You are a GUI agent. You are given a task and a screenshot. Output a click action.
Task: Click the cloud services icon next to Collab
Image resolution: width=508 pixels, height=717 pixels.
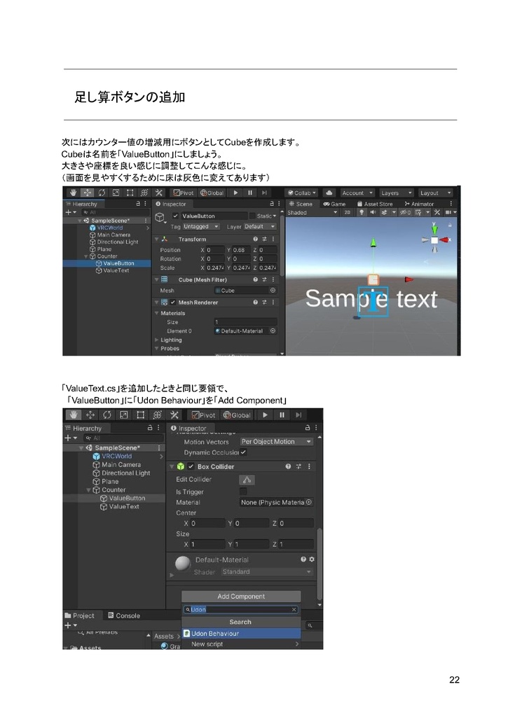(x=329, y=193)
